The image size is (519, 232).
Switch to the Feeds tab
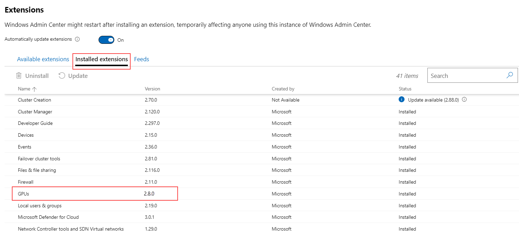click(141, 59)
